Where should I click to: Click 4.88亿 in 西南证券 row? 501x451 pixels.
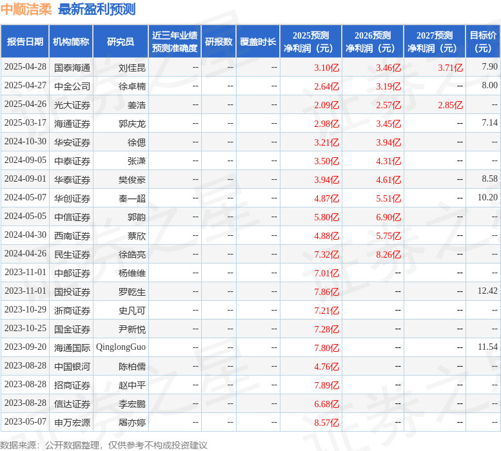pyautogui.click(x=326, y=236)
